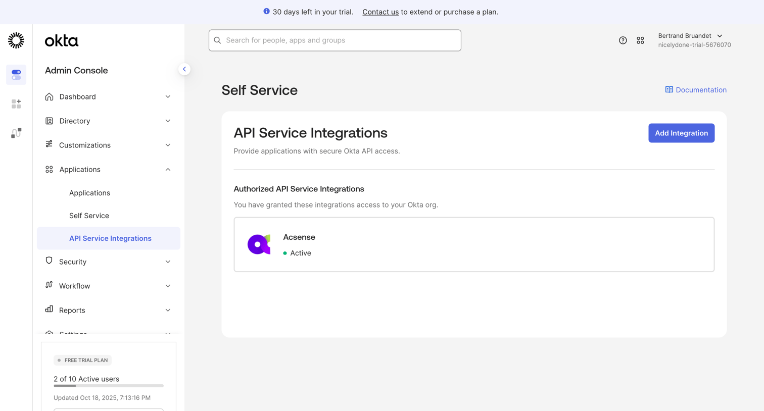This screenshot has height=411, width=764.
Task: Click the okta wordmark logo
Action: point(62,40)
